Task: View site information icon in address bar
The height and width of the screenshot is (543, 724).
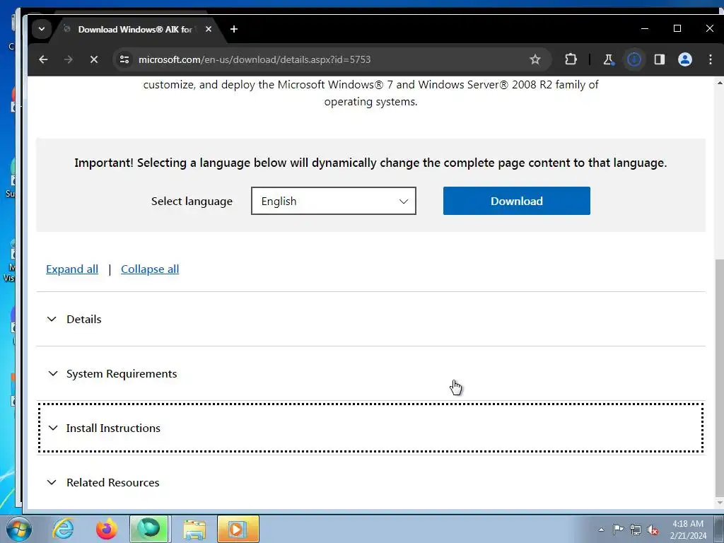Action: click(124, 59)
